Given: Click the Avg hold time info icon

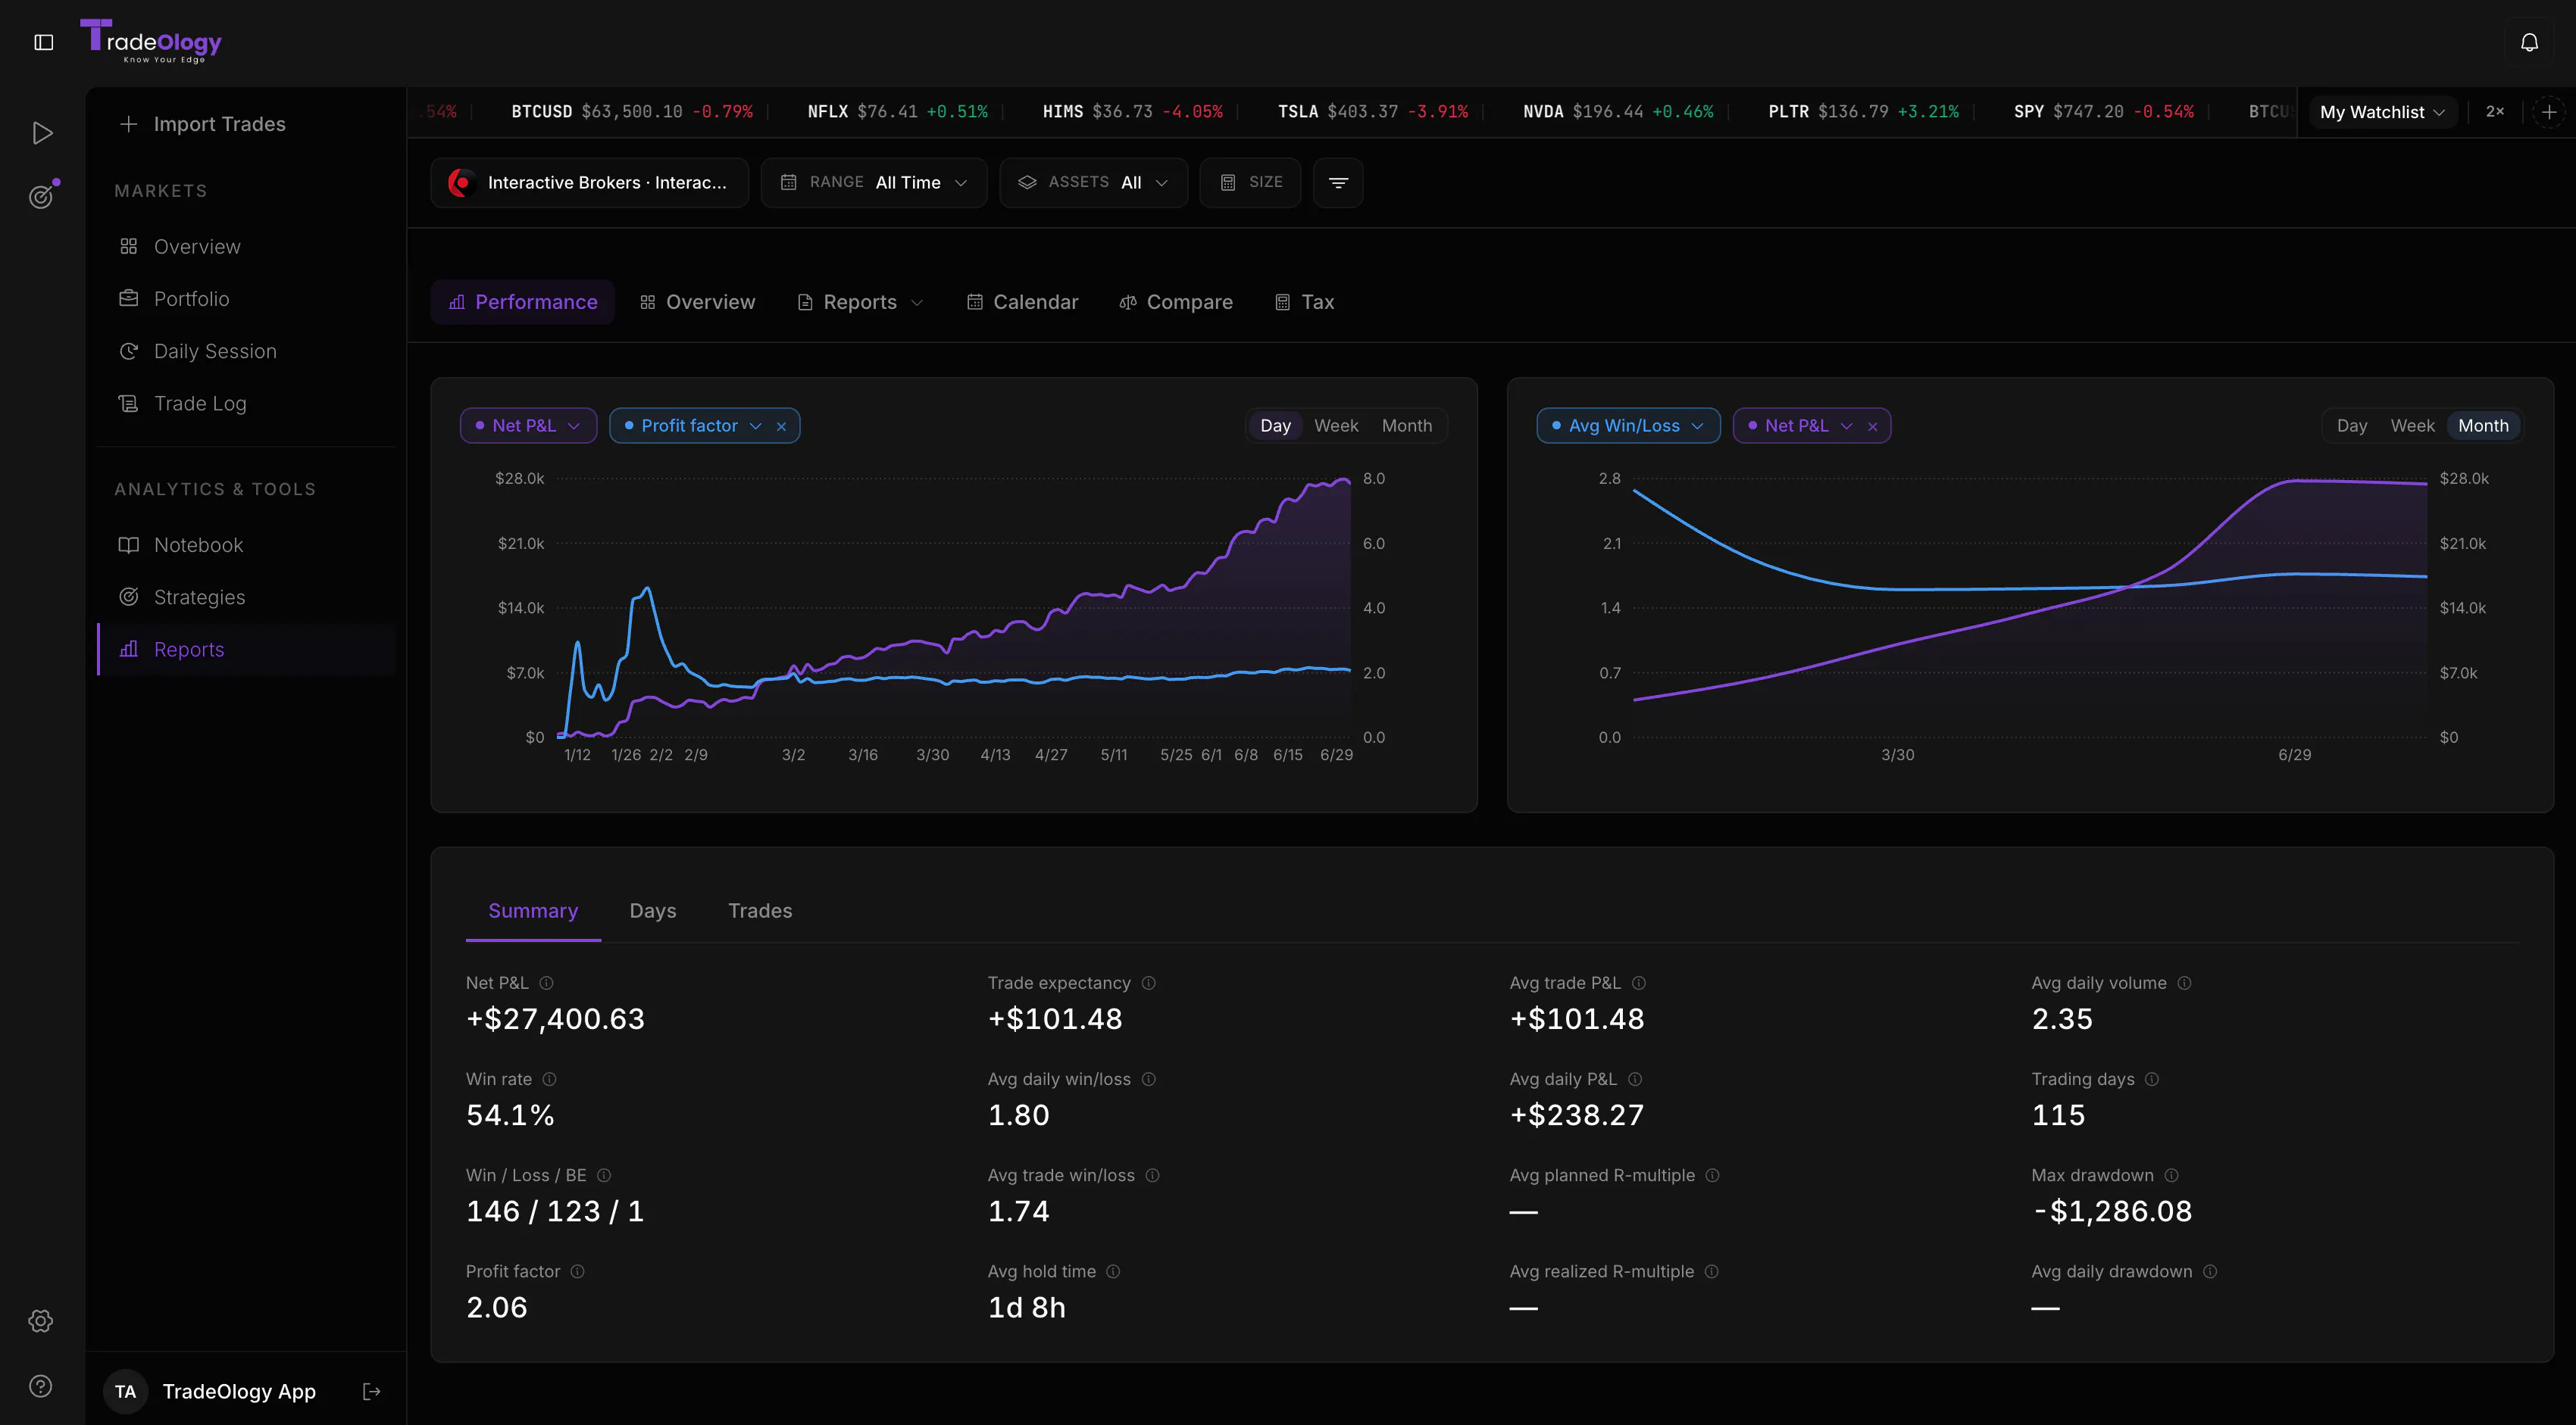Looking at the screenshot, I should [1113, 1271].
